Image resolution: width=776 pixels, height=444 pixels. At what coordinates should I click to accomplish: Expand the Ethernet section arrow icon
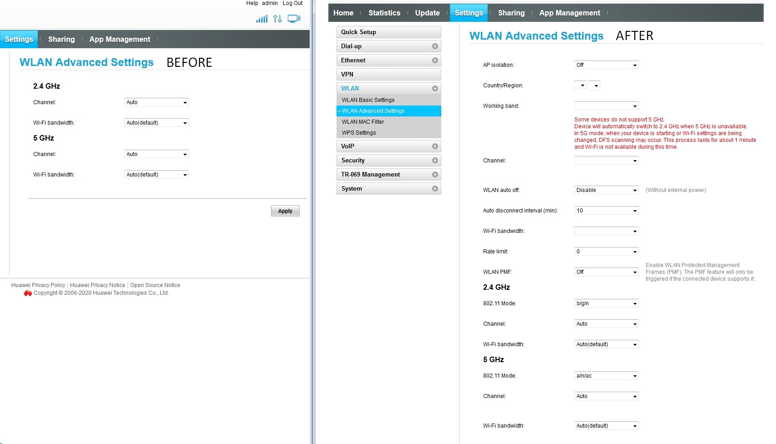435,61
